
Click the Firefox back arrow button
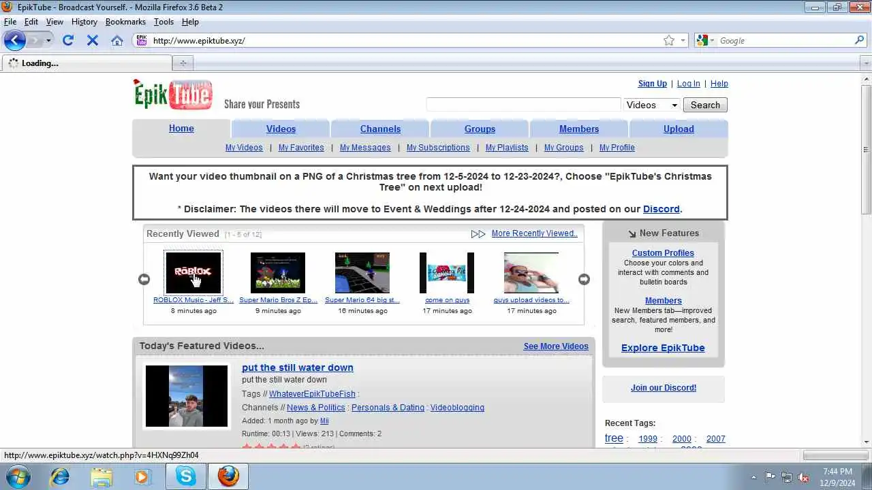tap(14, 40)
